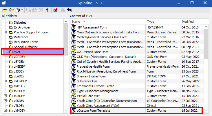Click the grayed Export arrow icon
Screen dimensions: 212x116
point(63,10)
